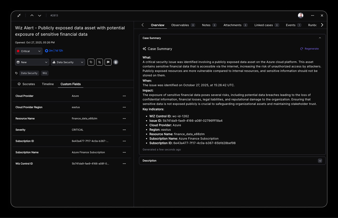
Task: Click the workflow settings icon button
Action: point(100,62)
